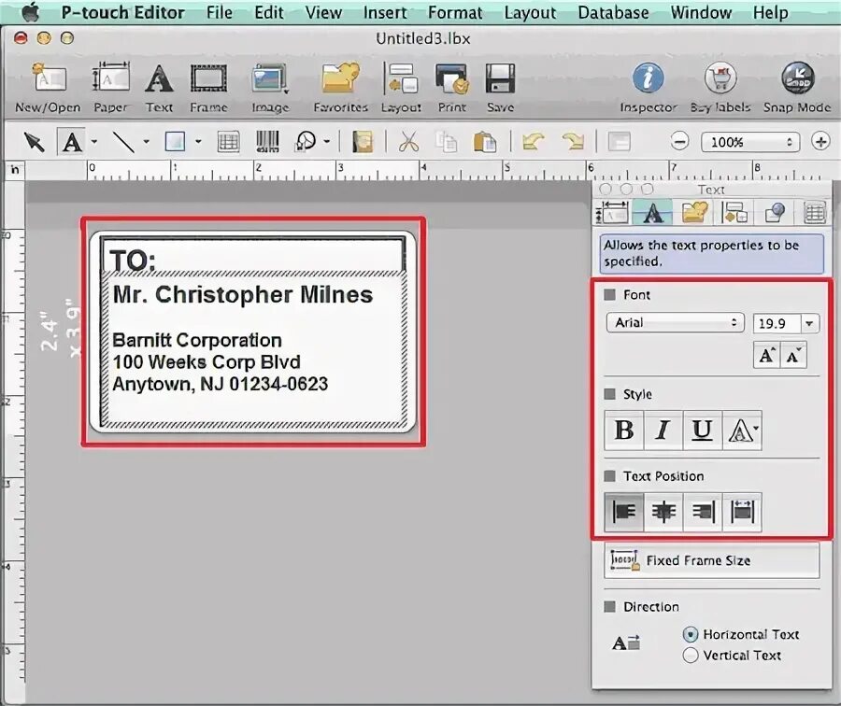Image resolution: width=841 pixels, height=706 pixels.
Task: Click the Fixed Frame Size button
Action: (712, 560)
